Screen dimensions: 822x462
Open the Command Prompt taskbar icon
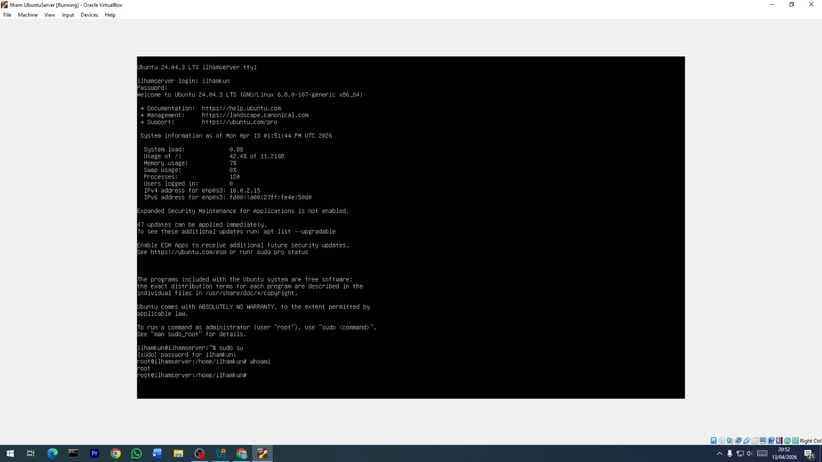(x=73, y=453)
